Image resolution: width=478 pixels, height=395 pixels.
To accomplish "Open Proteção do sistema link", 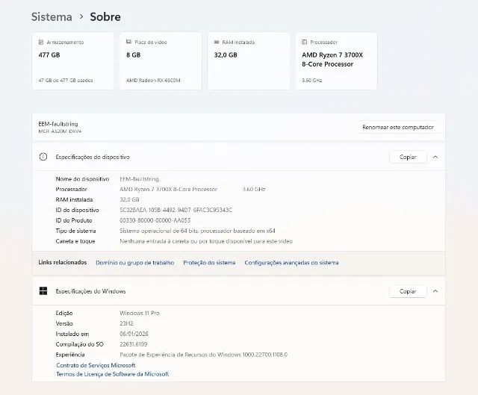I will [209, 263].
